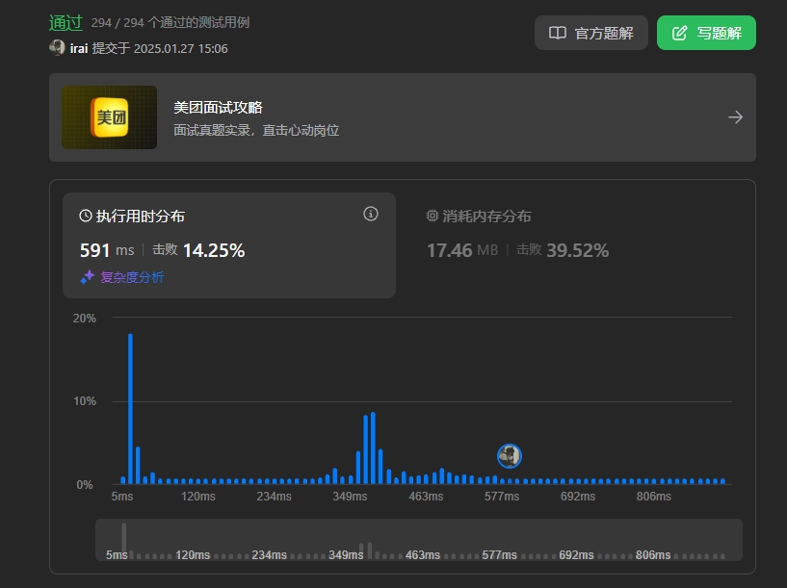Click the green 通过 status text
Screen dimensions: 787x588
click(66, 22)
